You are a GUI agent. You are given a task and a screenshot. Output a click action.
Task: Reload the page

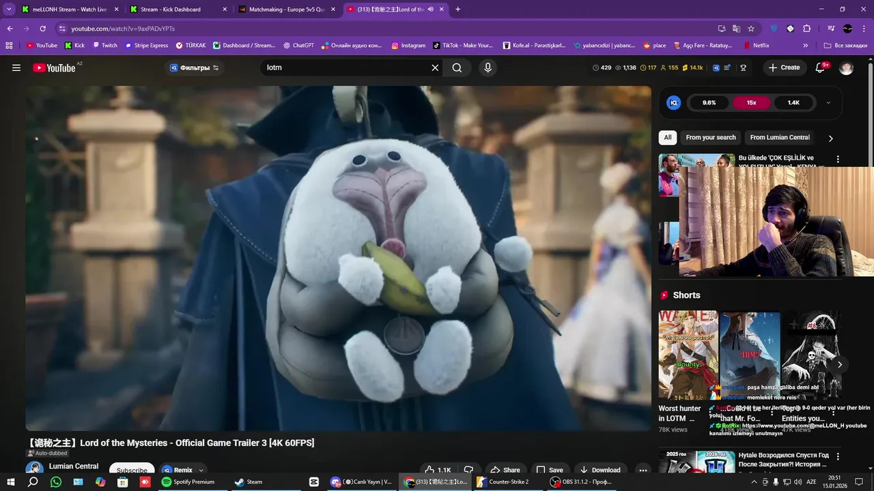[42, 29]
